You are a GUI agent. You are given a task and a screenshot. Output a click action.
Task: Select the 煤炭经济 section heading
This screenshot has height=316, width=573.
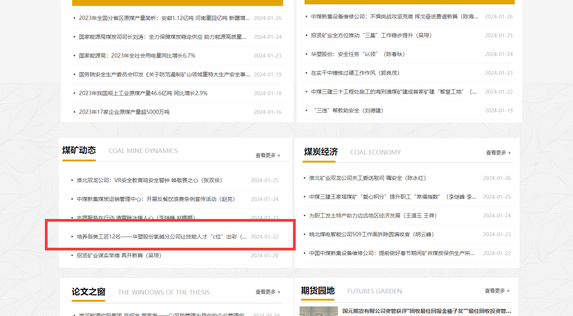321,152
